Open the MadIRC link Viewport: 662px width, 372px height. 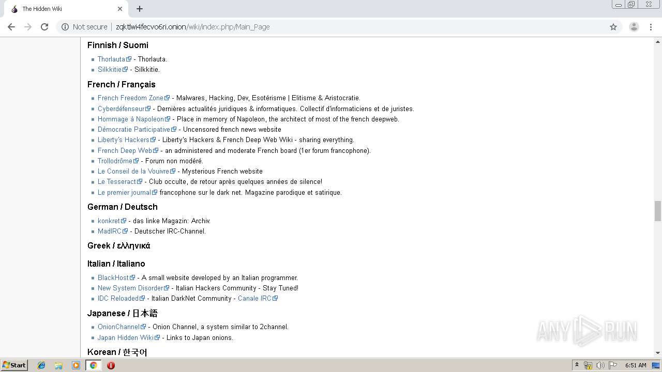[110, 231]
